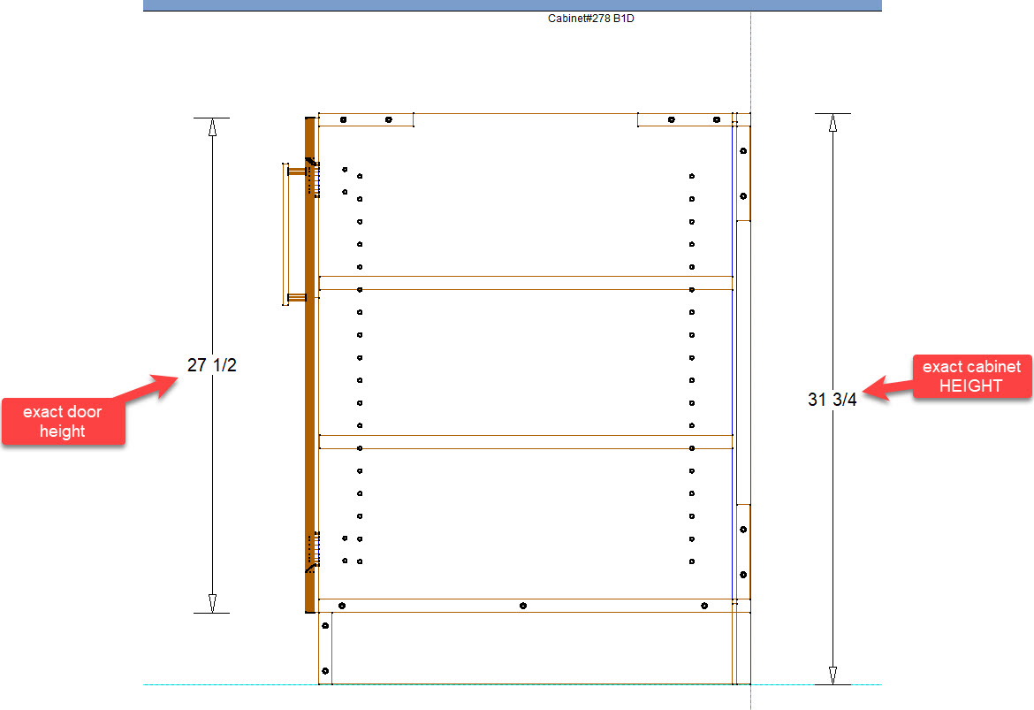Viewport: 1034px width, 710px height.
Task: Select the upper back nailer strip
Action: coord(743,173)
